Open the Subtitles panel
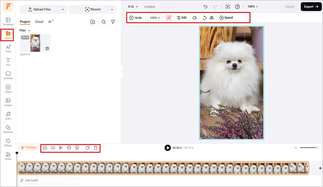The image size is (323, 187). (8, 75)
